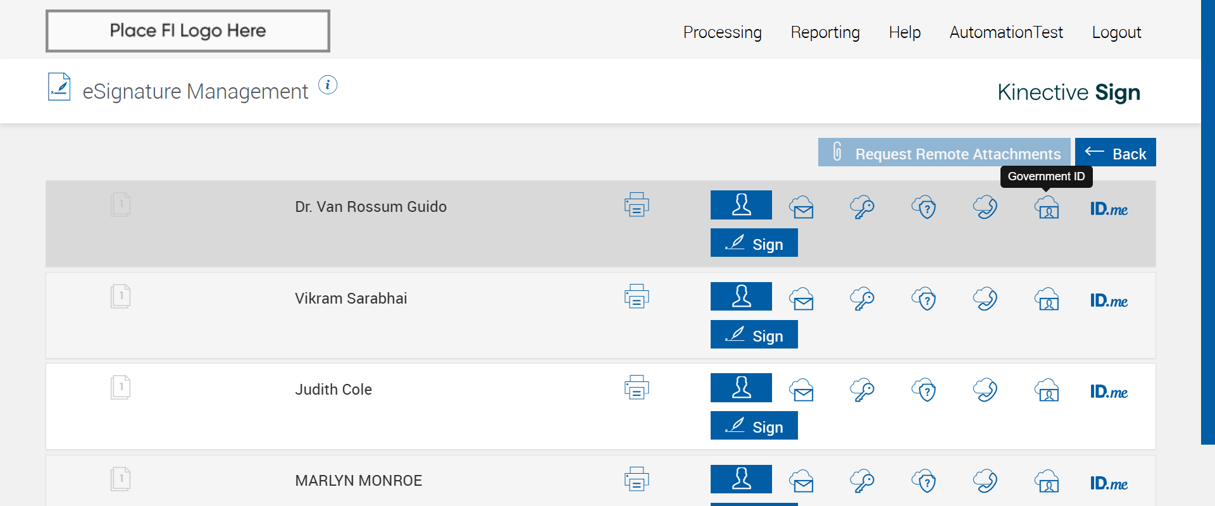Screen dimensions: 1215x506
Task: Click the person icon button for MARLYN MONROE
Action: 741,479
